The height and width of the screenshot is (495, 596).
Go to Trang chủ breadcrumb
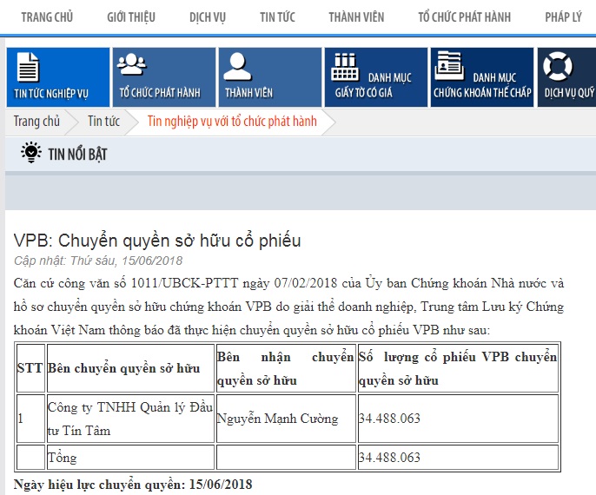pos(36,122)
